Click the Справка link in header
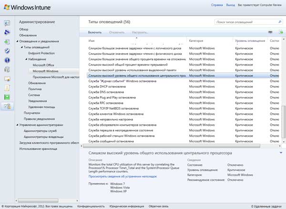 217,5
